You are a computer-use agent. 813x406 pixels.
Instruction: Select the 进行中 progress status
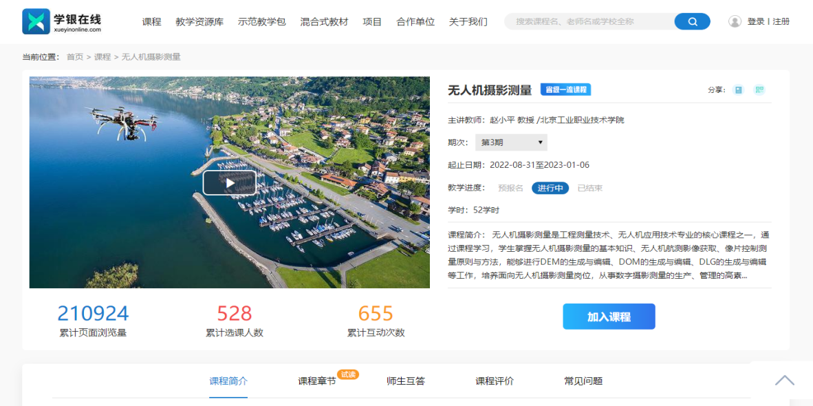[550, 188]
